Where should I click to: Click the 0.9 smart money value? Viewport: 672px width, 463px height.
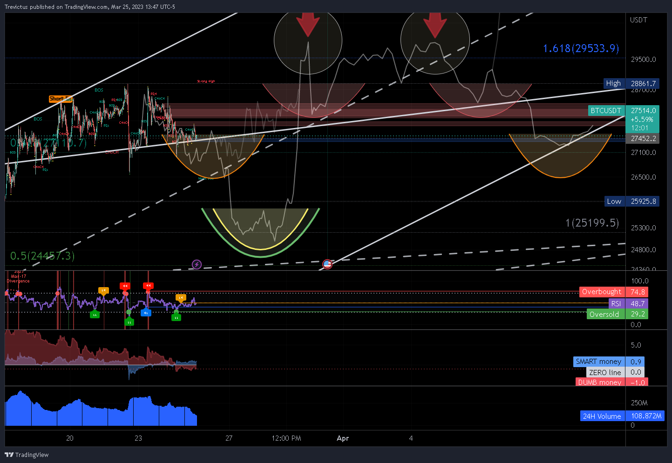pyautogui.click(x=636, y=362)
